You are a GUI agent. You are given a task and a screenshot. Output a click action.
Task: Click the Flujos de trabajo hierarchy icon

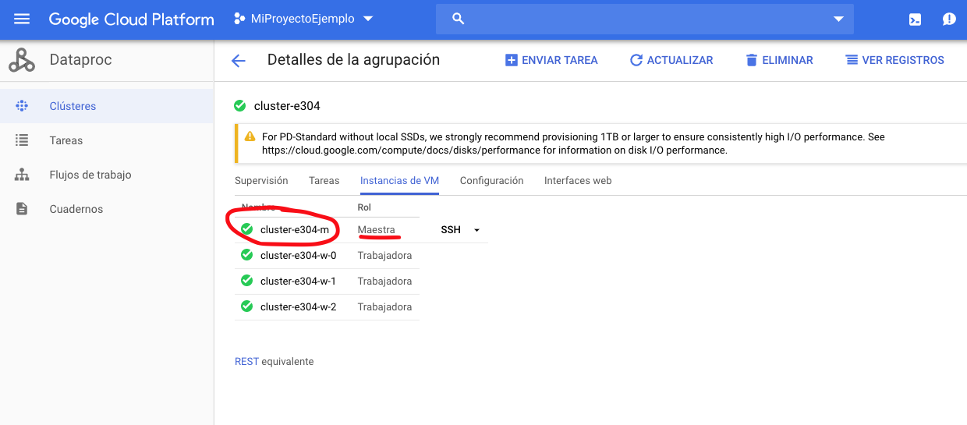22,175
